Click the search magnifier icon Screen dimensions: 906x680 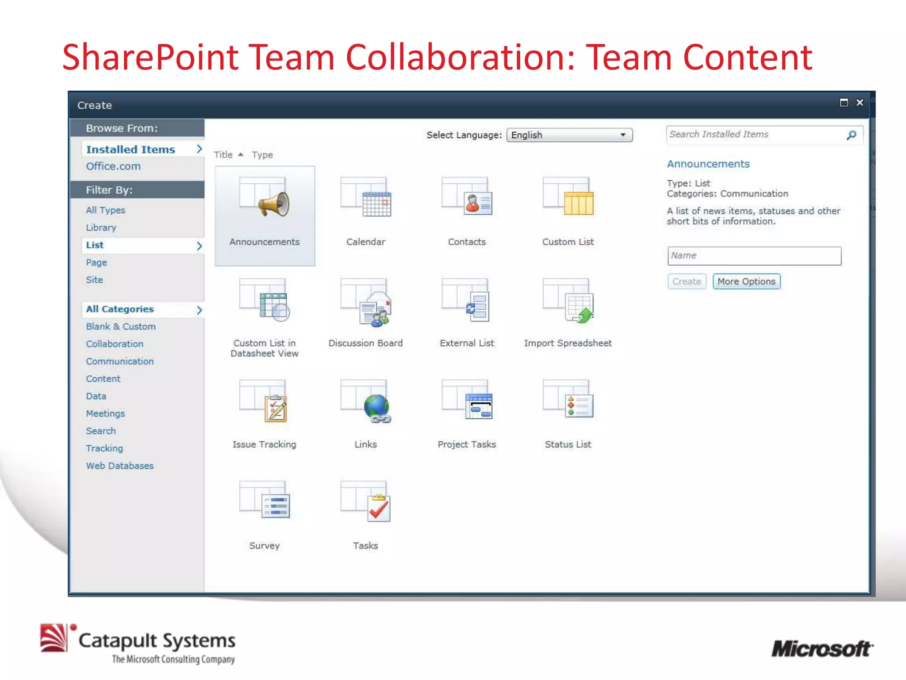tap(852, 135)
